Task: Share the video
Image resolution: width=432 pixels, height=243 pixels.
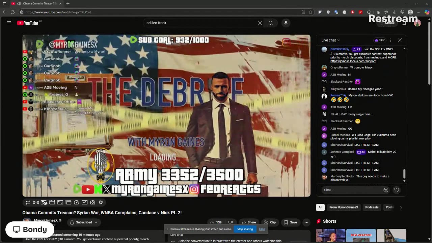Action: tap(248, 222)
